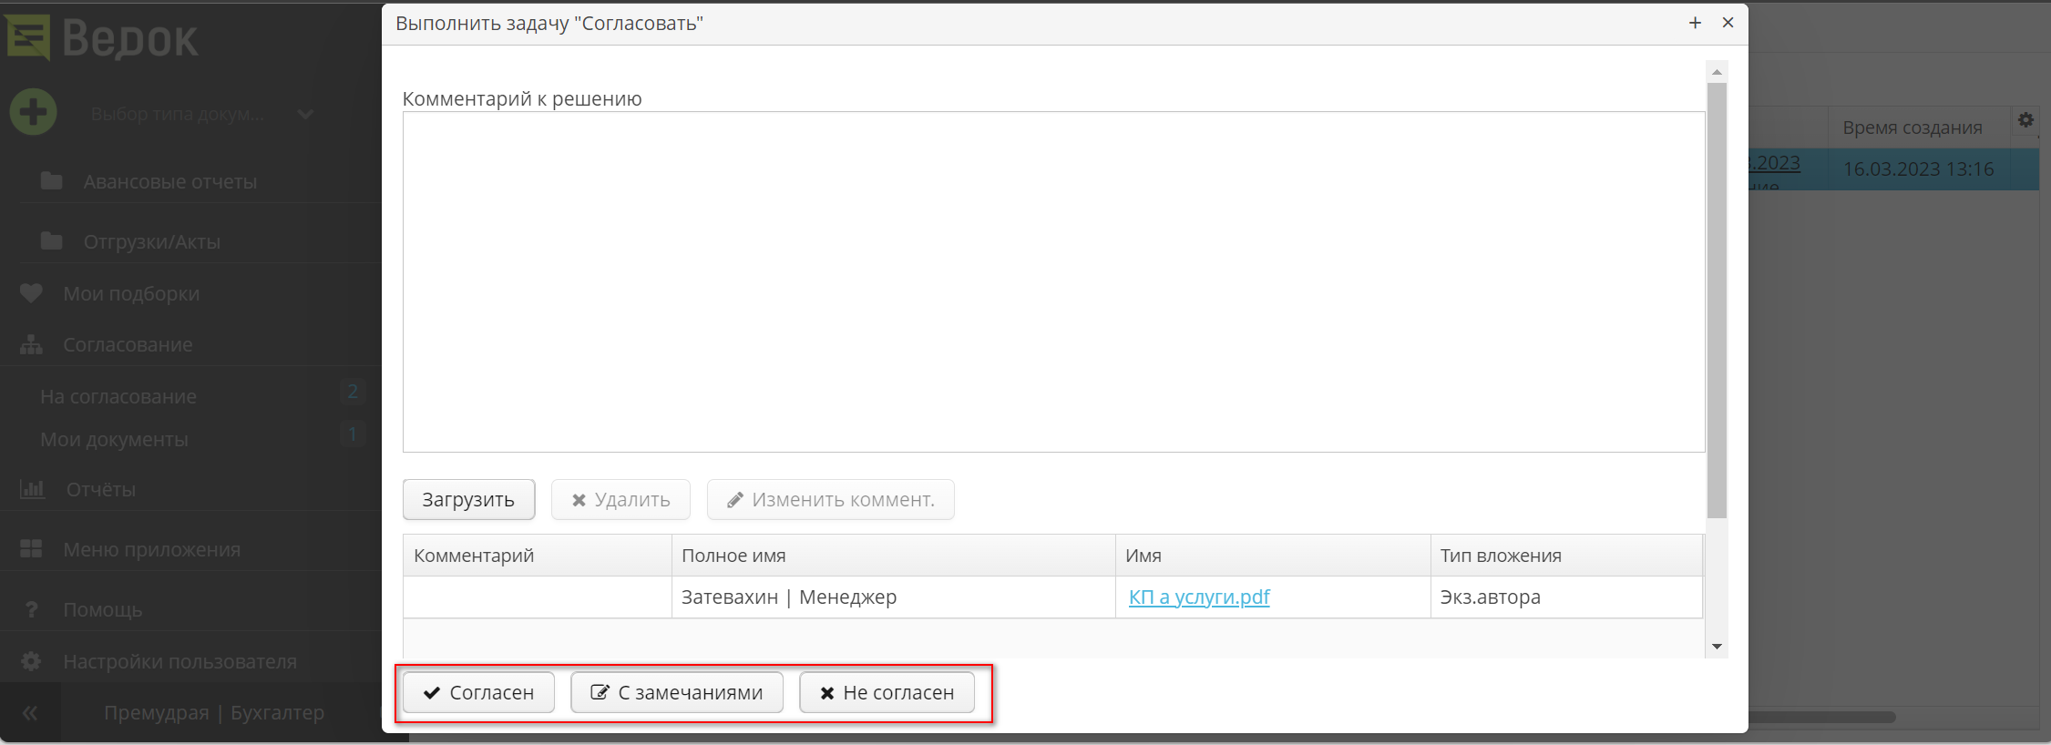Viewport: 2051px width, 745px height.
Task: Click the bar chart icon beside Отчёты
Action: pos(32,489)
